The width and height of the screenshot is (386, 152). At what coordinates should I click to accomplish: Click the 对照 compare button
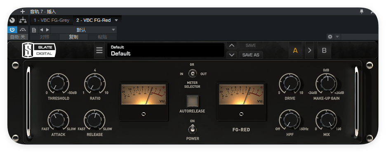[x=45, y=37]
